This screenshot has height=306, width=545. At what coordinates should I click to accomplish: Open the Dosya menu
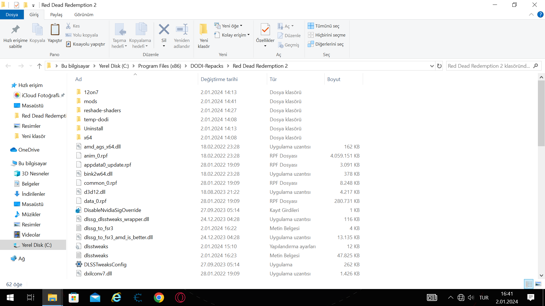12,14
